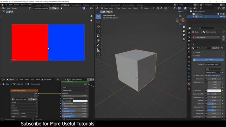This screenshot has height=127, width=226.
Task: Open Random Walk dropdown in properties panel
Action: (213, 72)
